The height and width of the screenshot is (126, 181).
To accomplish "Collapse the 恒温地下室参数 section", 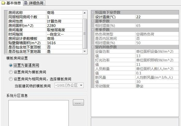I will (x=93, y=13).
